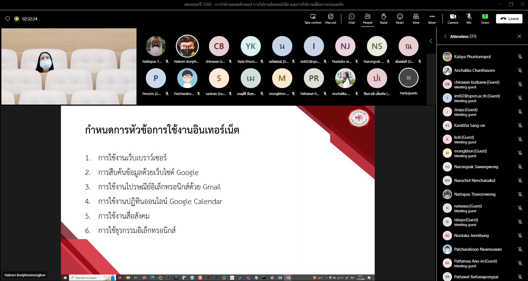Open the Chat panel
The image size is (528, 281).
pyautogui.click(x=351, y=18)
